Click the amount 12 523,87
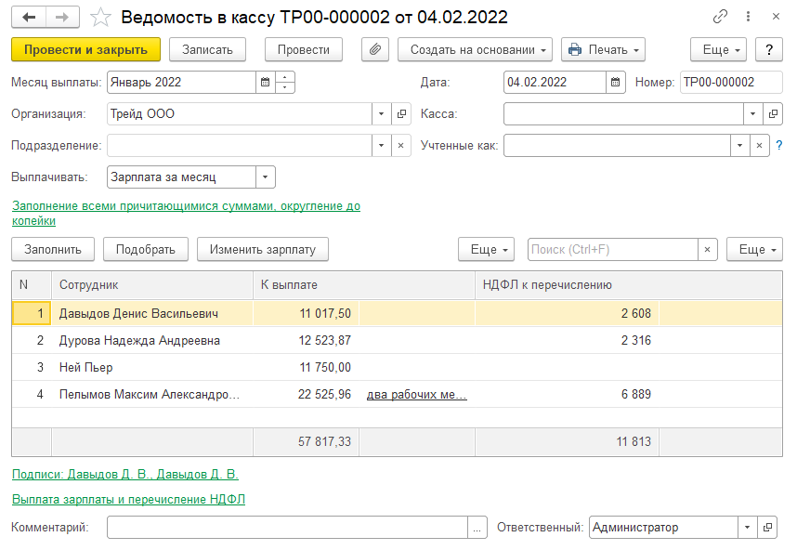The image size is (797, 550). (x=324, y=340)
